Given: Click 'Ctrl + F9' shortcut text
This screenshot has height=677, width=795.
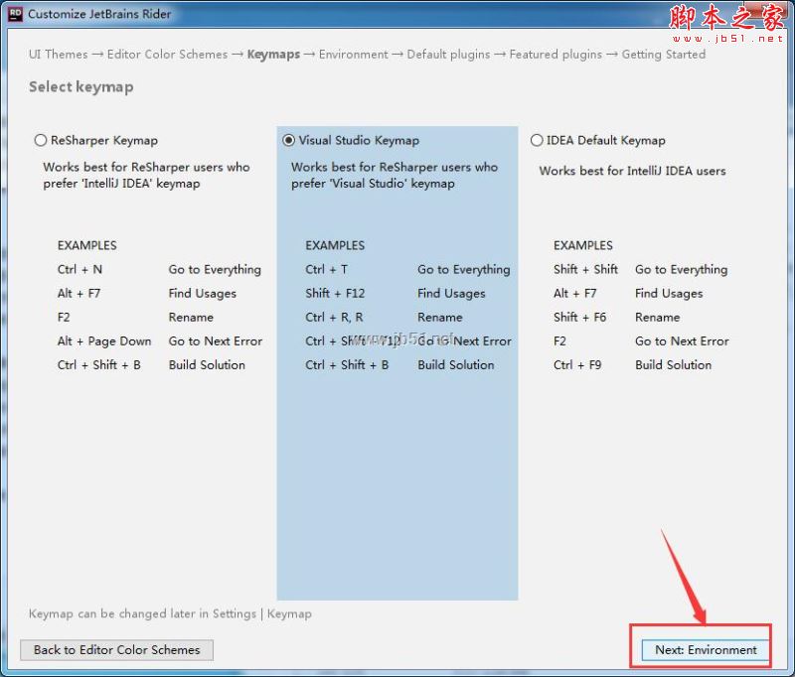Looking at the screenshot, I should (577, 365).
